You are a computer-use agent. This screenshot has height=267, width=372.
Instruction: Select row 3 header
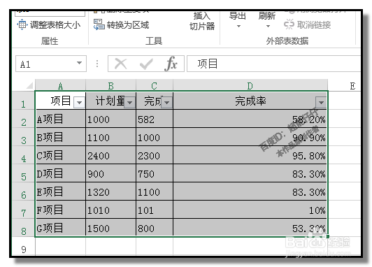[23, 137]
